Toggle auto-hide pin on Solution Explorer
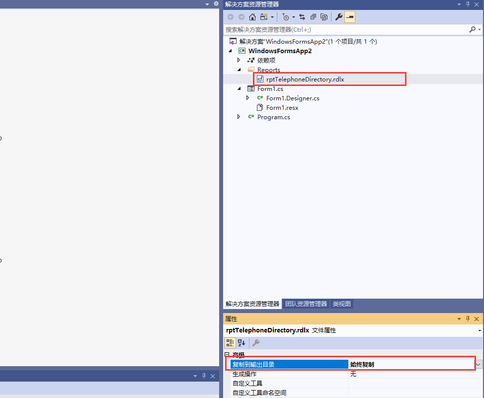The width and height of the screenshot is (484, 398). pos(468,4)
